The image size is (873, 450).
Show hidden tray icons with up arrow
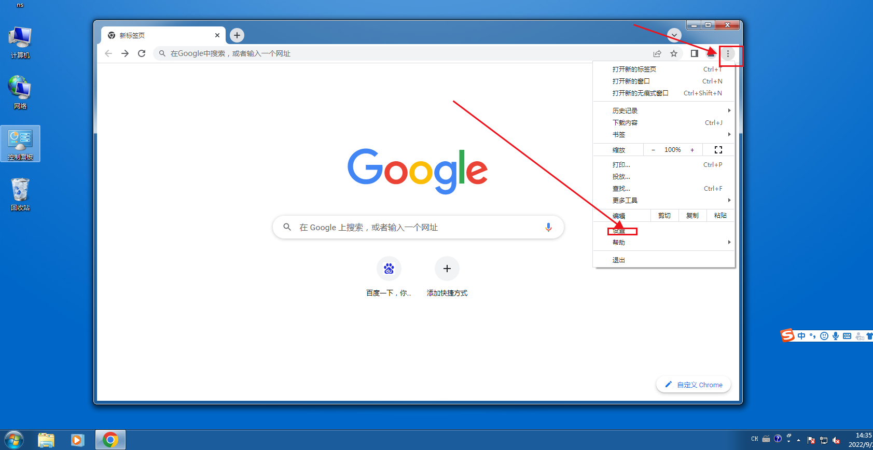(798, 440)
